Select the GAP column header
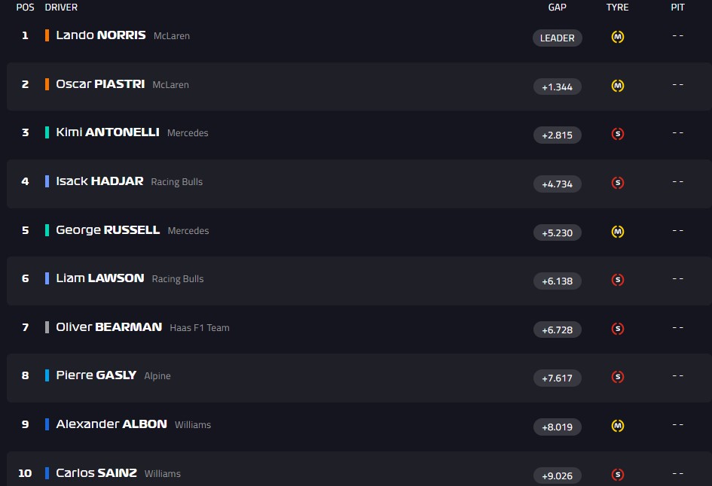 558,8
